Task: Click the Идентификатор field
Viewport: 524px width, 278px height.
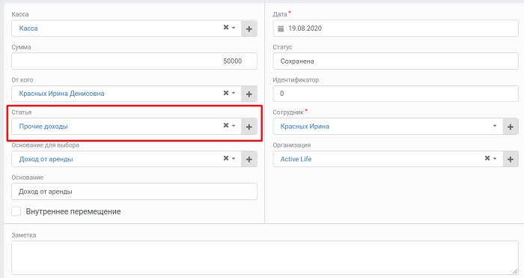Action: pyautogui.click(x=396, y=94)
